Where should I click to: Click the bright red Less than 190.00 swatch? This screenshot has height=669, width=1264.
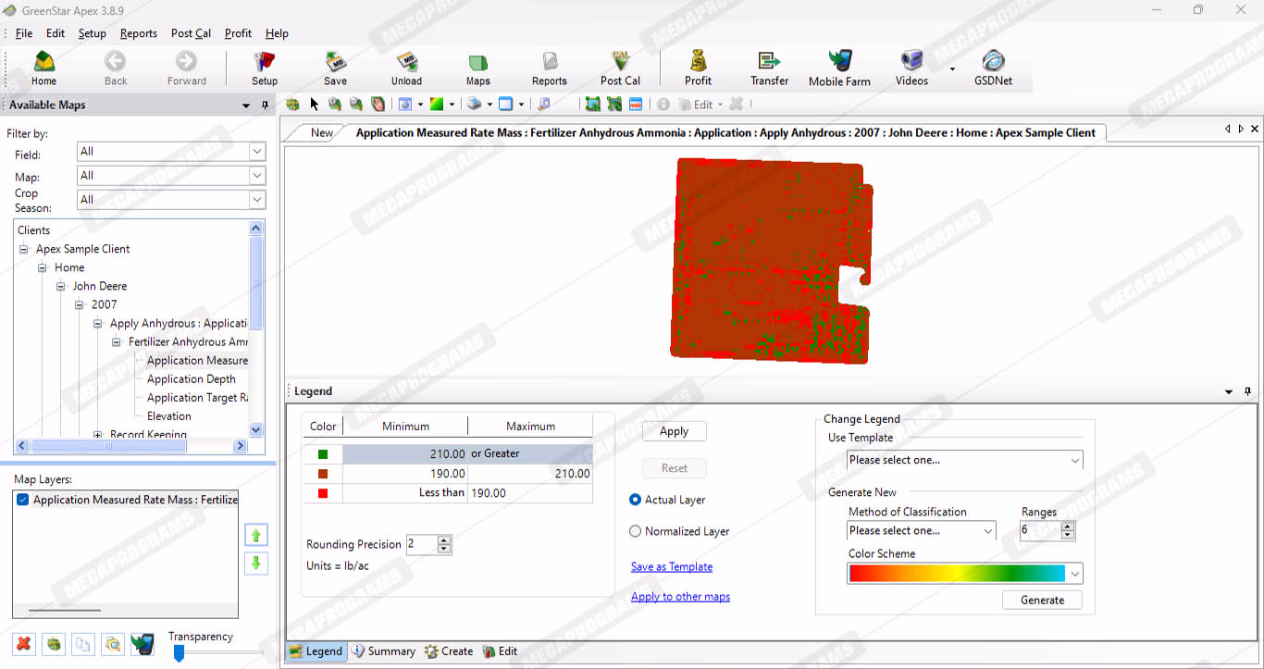click(x=323, y=493)
